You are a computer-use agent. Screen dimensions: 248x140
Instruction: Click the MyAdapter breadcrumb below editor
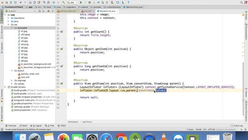73,122
